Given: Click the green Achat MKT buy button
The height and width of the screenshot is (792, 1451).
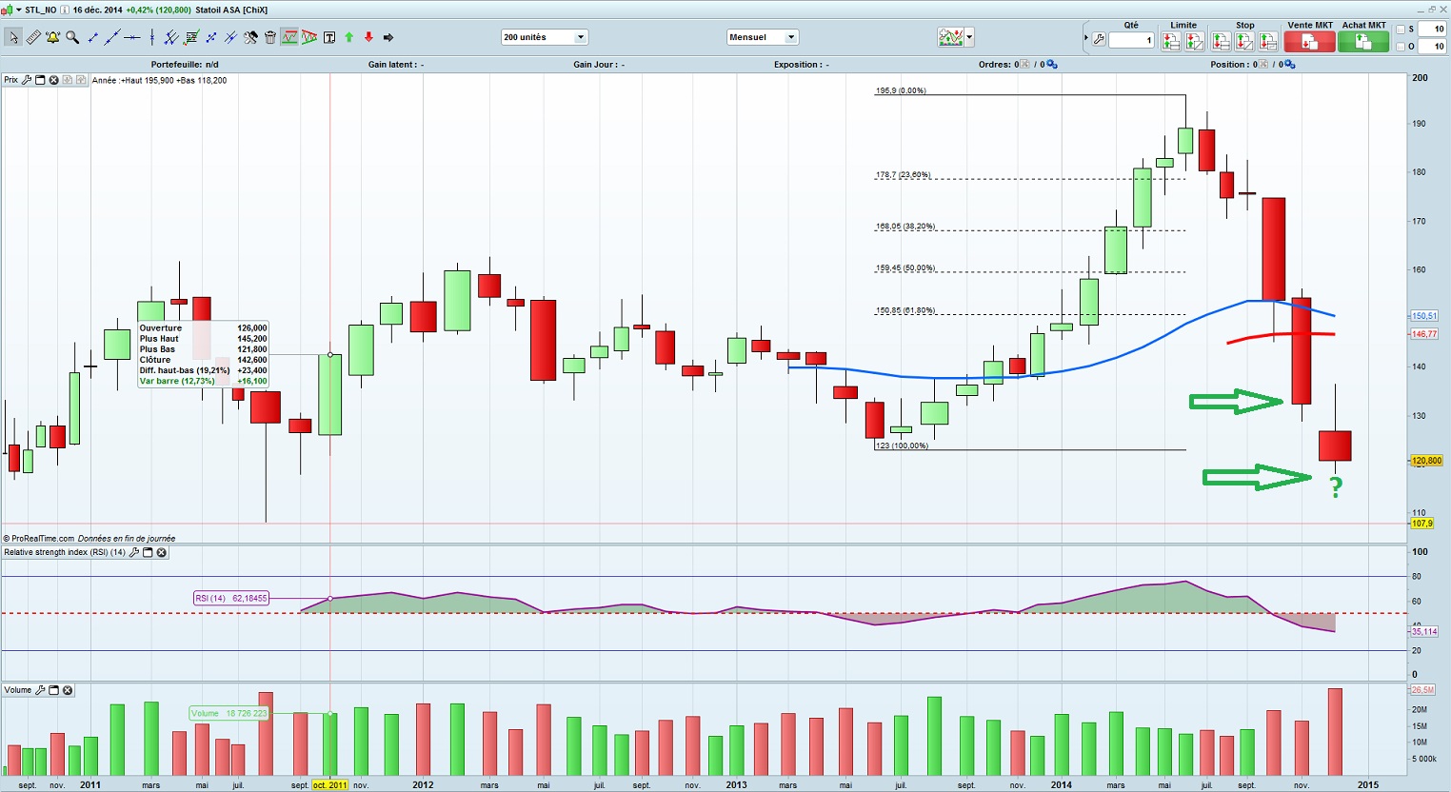Looking at the screenshot, I should pos(1363,41).
